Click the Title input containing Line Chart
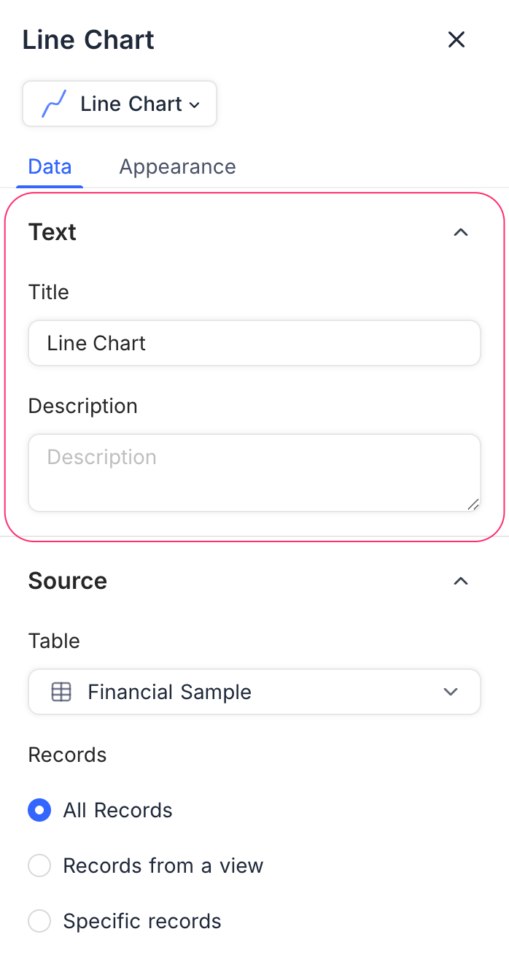This screenshot has width=509, height=972. [254, 343]
